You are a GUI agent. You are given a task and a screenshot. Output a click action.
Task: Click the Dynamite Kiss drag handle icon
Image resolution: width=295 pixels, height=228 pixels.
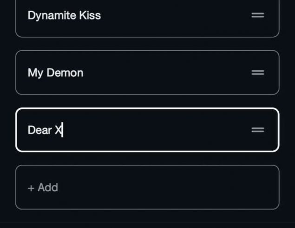tap(258, 15)
